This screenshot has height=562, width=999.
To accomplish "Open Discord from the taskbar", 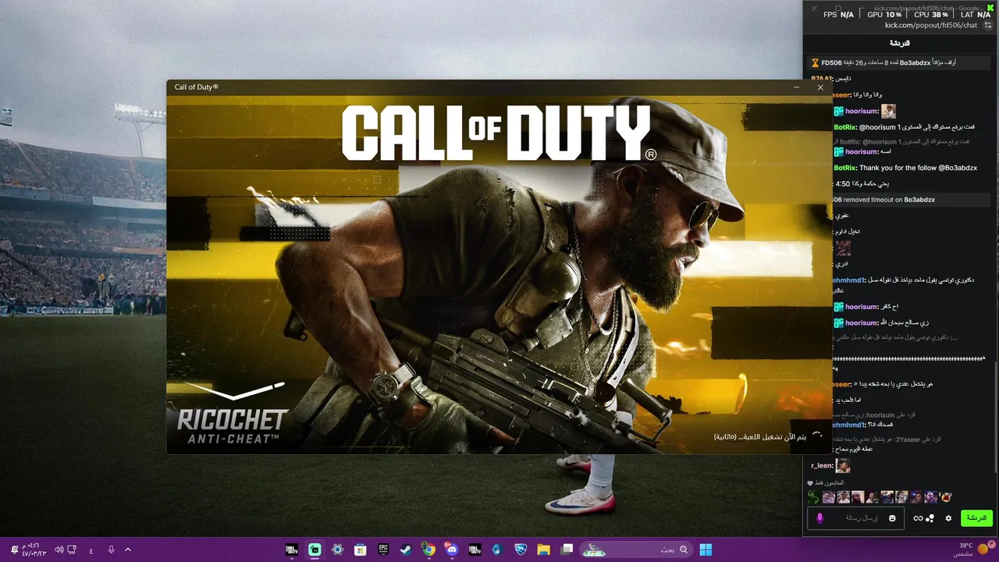I will pos(452,550).
